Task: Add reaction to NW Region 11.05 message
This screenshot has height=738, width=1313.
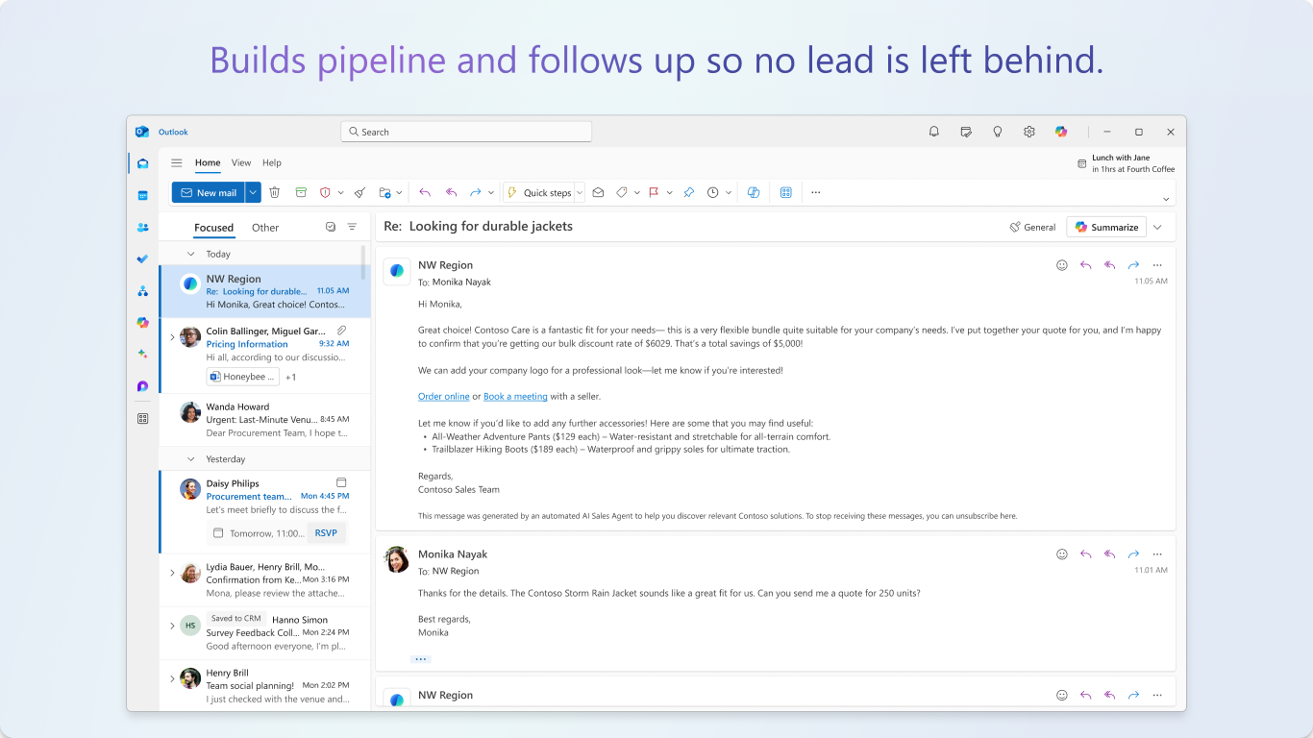Action: click(x=1062, y=265)
